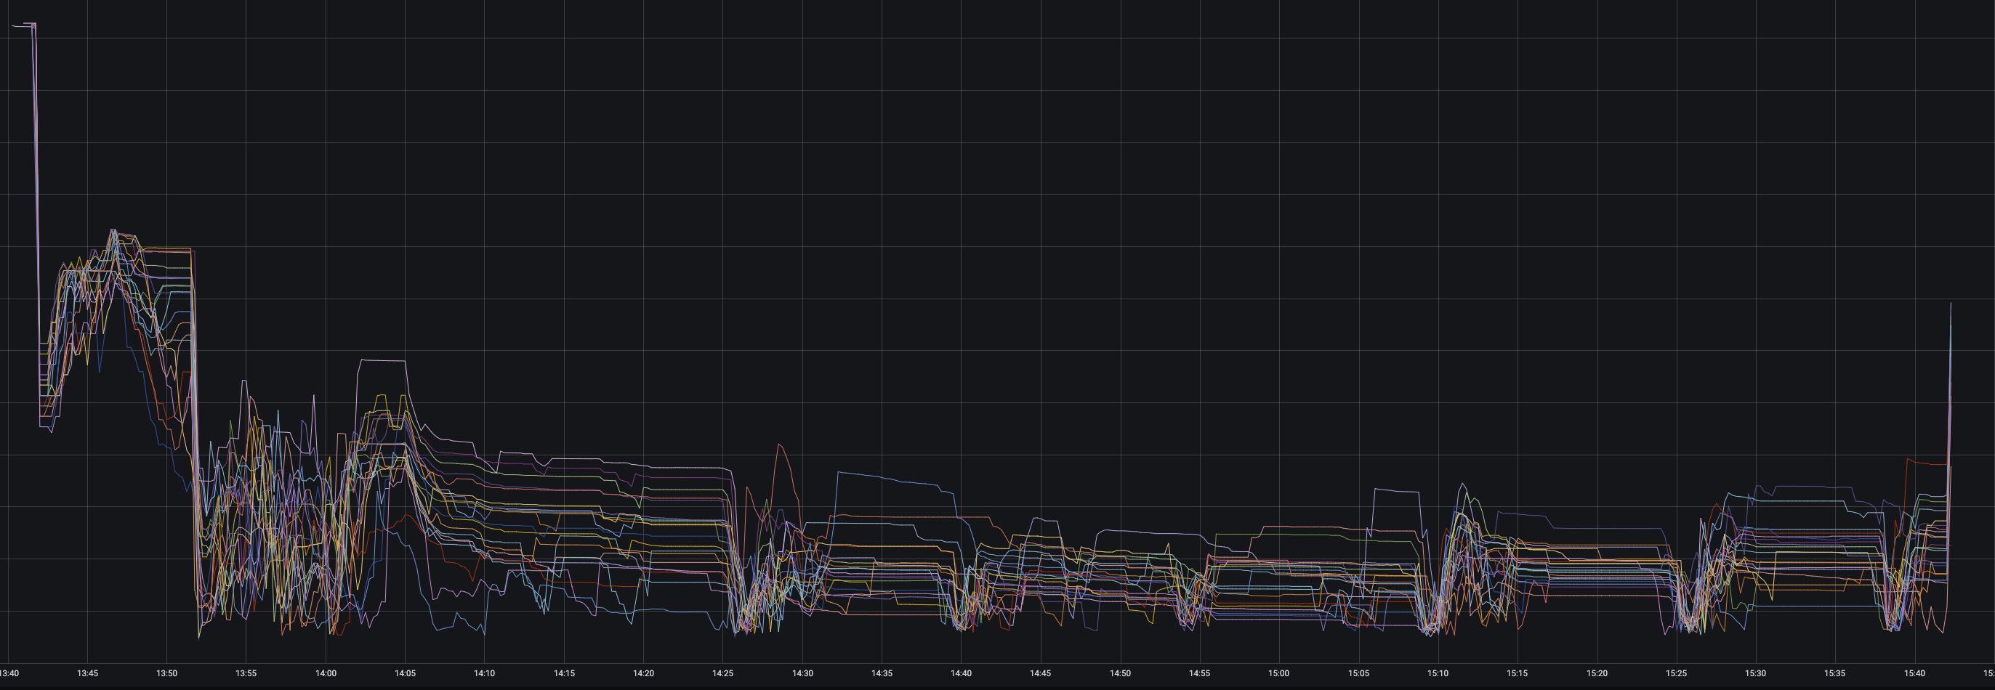Click the 15:35 x-axis label

pyautogui.click(x=1834, y=673)
